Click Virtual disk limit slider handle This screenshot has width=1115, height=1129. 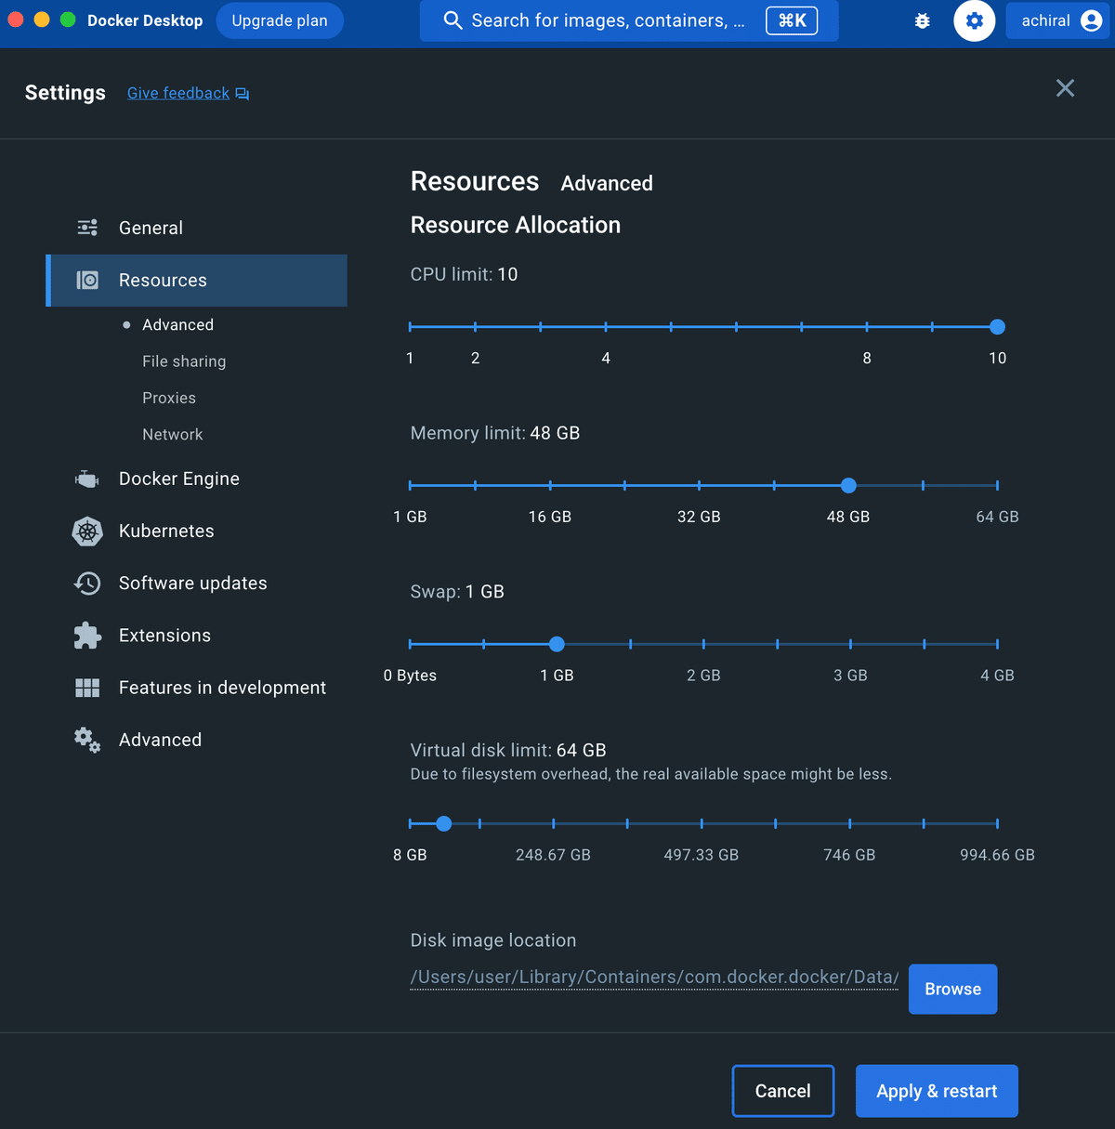click(x=444, y=823)
